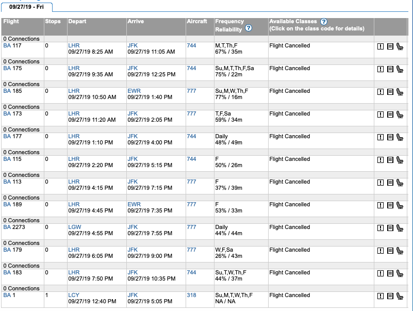Open the seat map icon for BA 117

[x=400, y=46]
